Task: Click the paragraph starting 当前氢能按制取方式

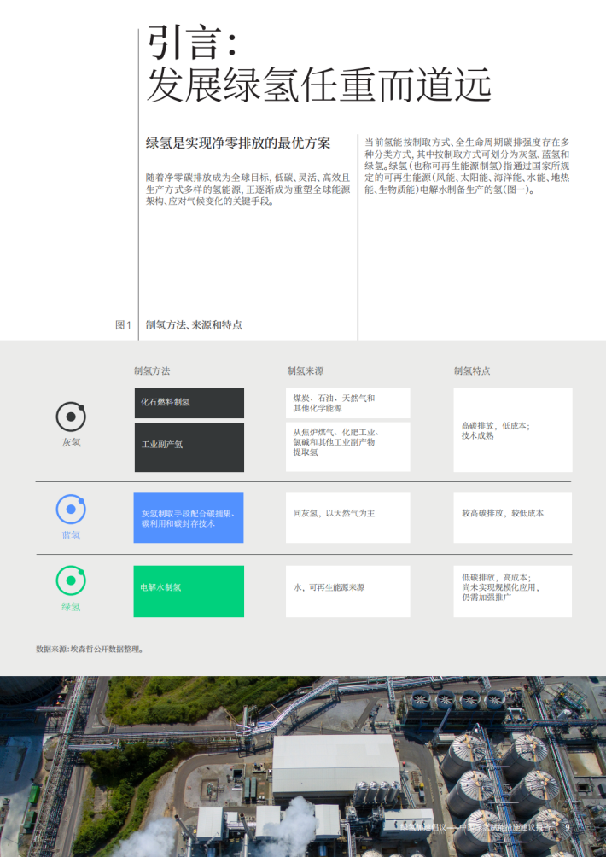Action: point(467,166)
